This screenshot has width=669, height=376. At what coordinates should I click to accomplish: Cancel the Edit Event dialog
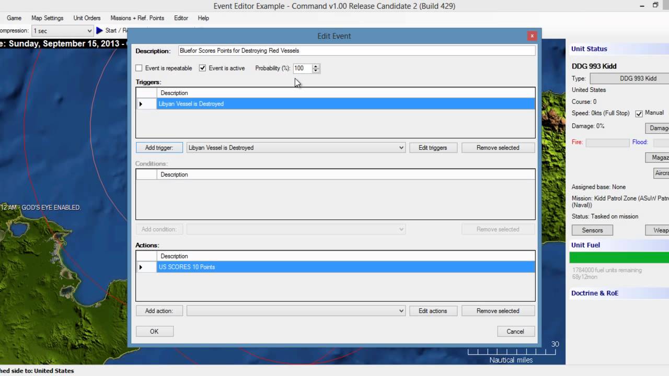[x=515, y=331]
